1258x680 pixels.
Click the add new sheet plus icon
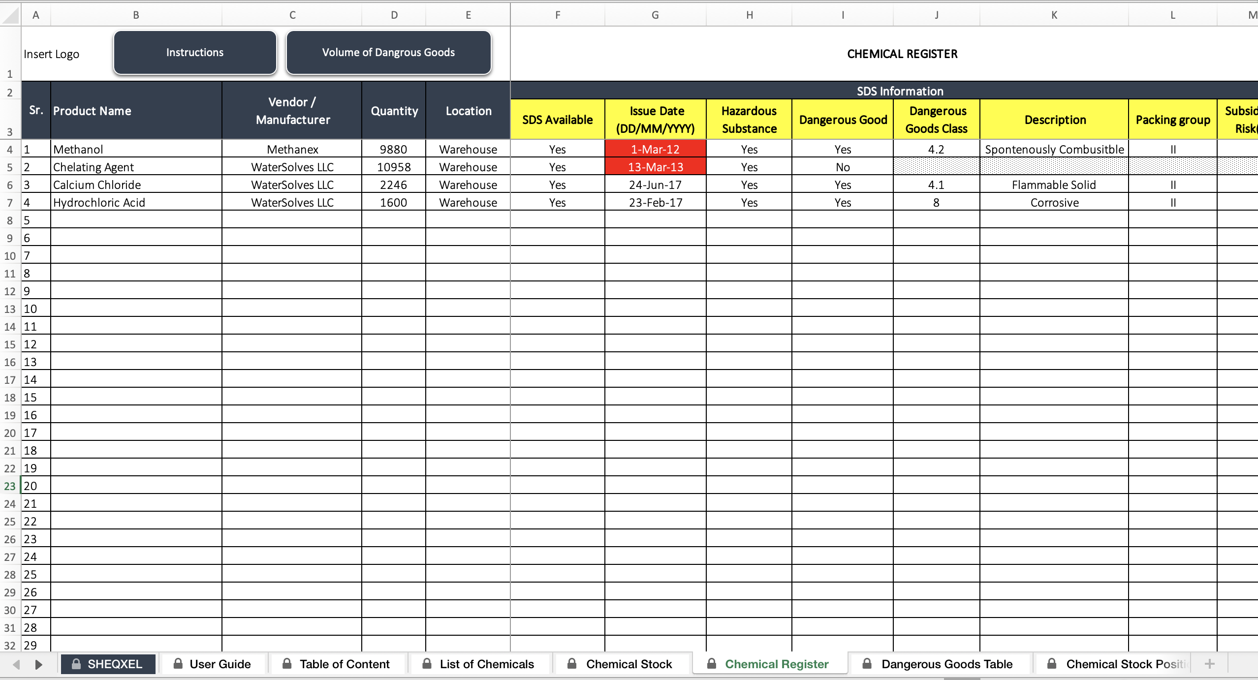point(1209,663)
